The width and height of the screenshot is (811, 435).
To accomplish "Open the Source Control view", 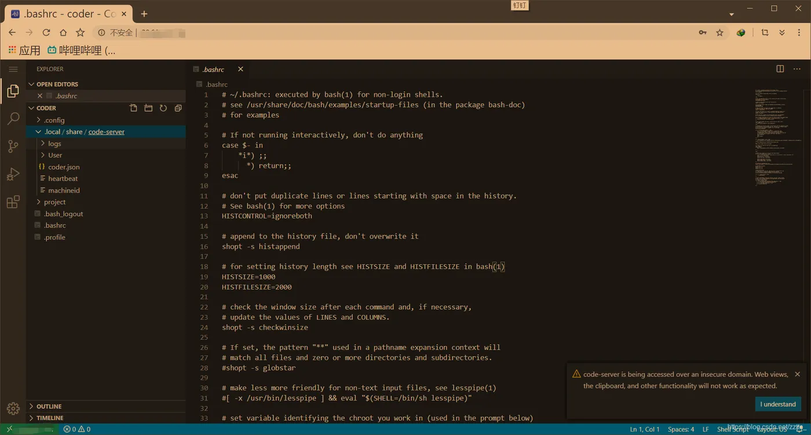I will coord(13,147).
